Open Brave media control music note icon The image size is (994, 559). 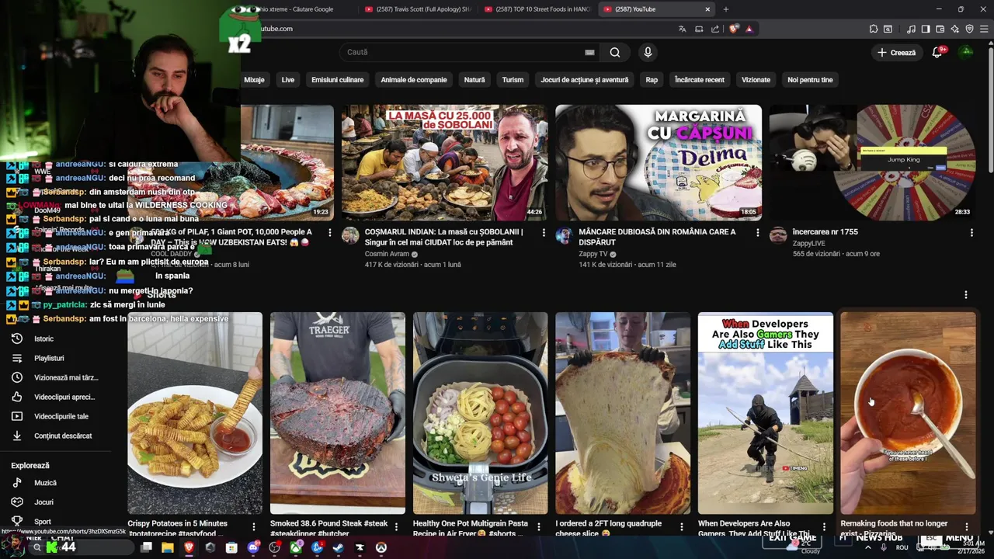(911, 29)
